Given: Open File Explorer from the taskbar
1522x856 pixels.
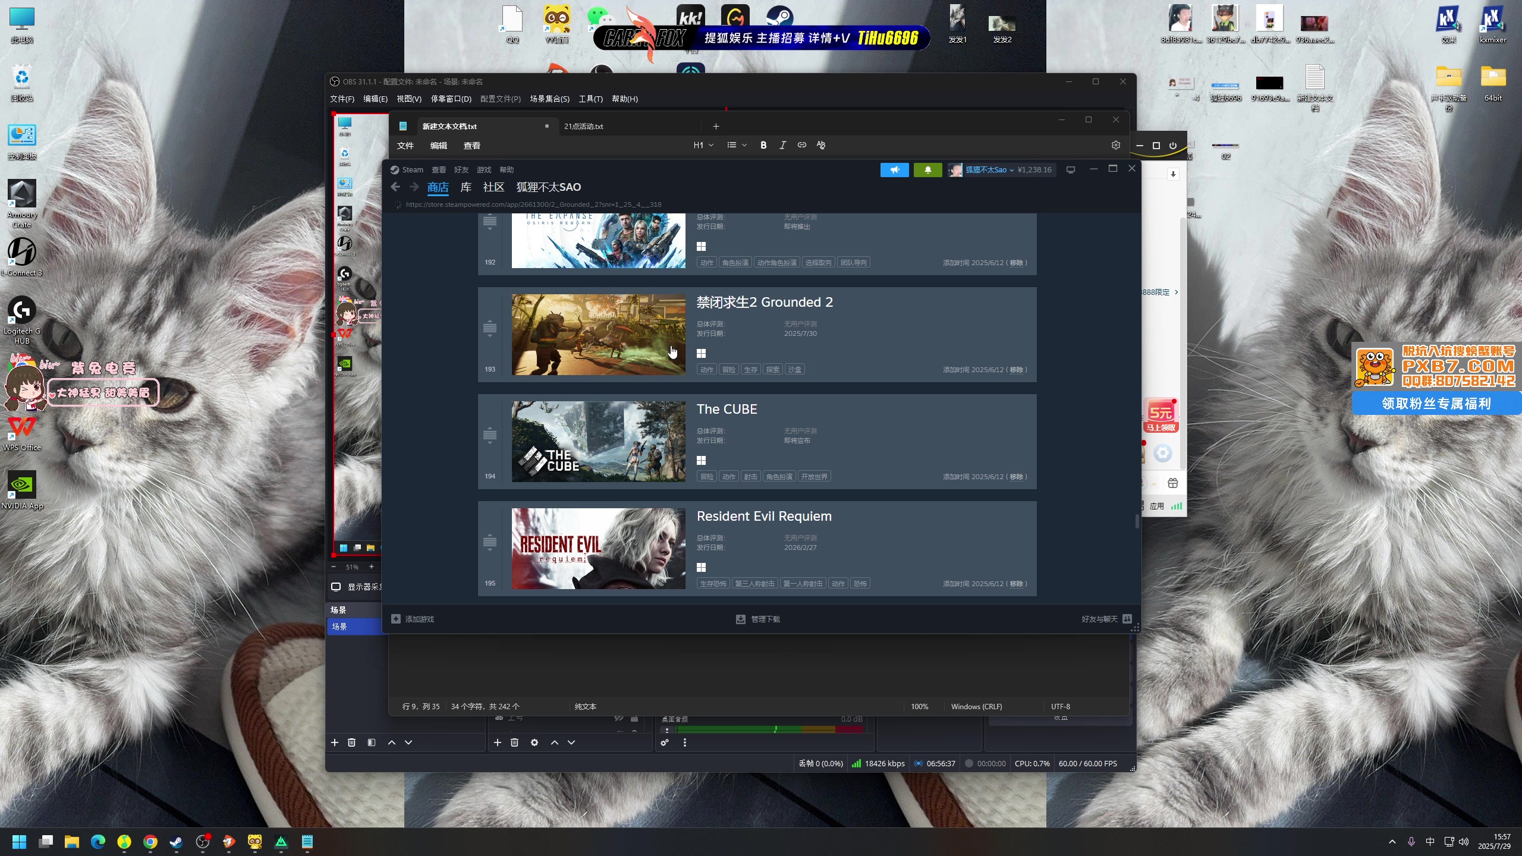Looking at the screenshot, I should [72, 842].
